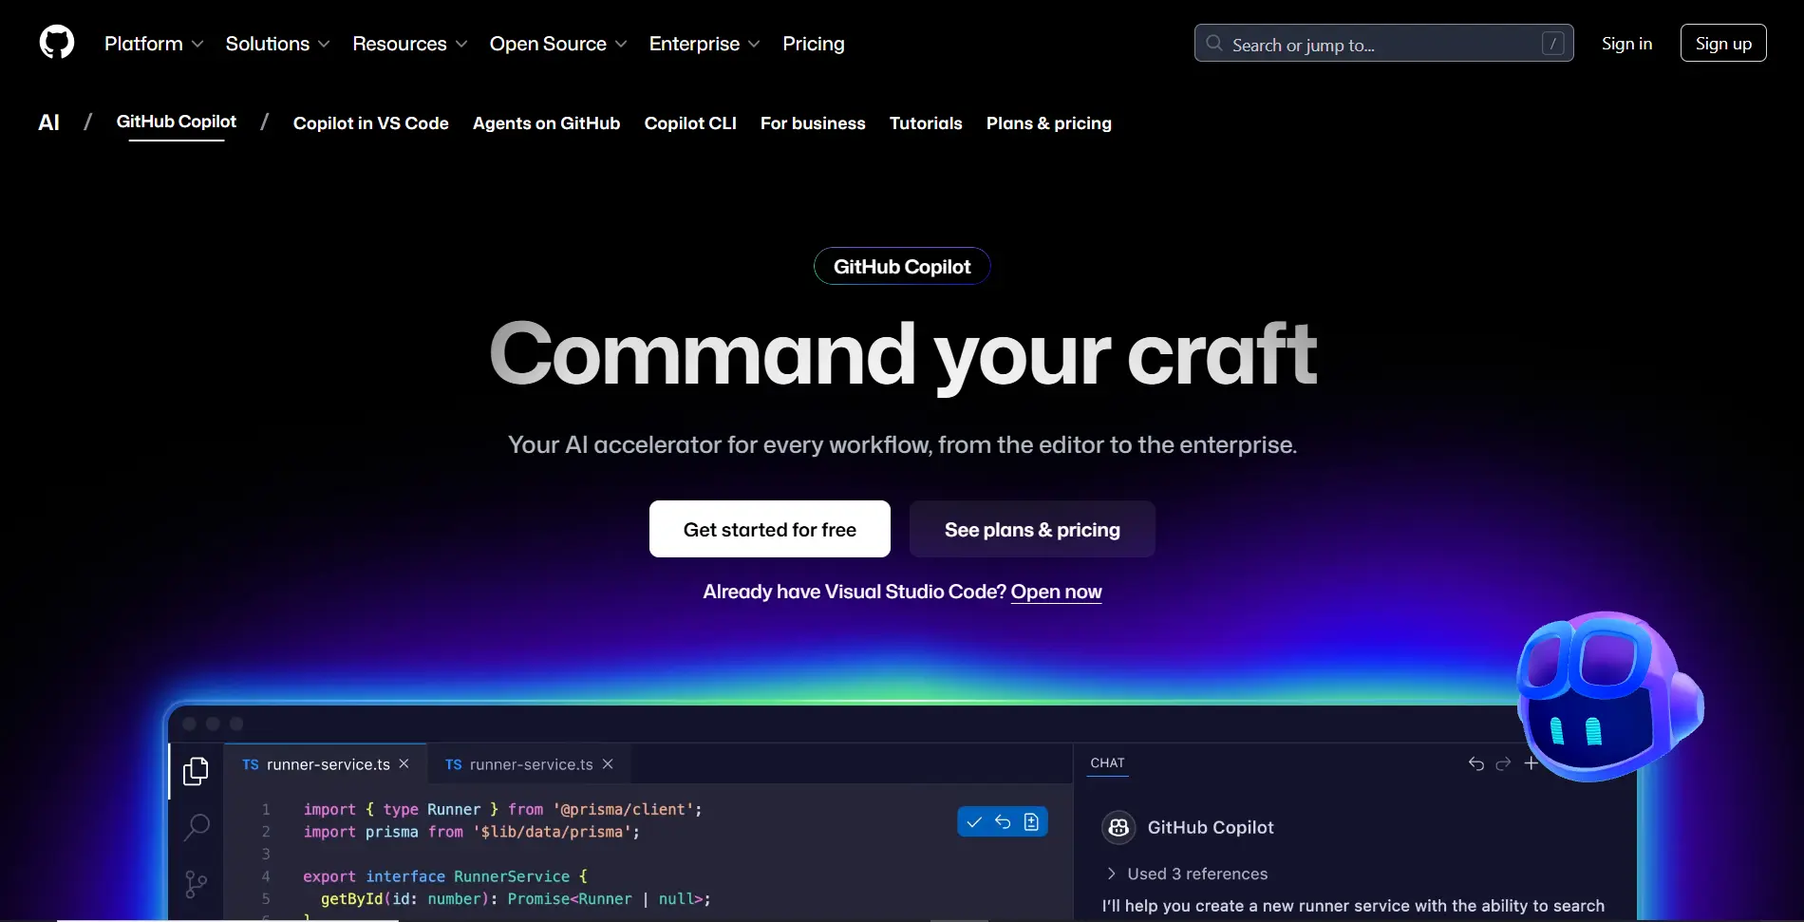
Task: Click the GitHub Copilot avatar in the chat
Action: 1118,827
